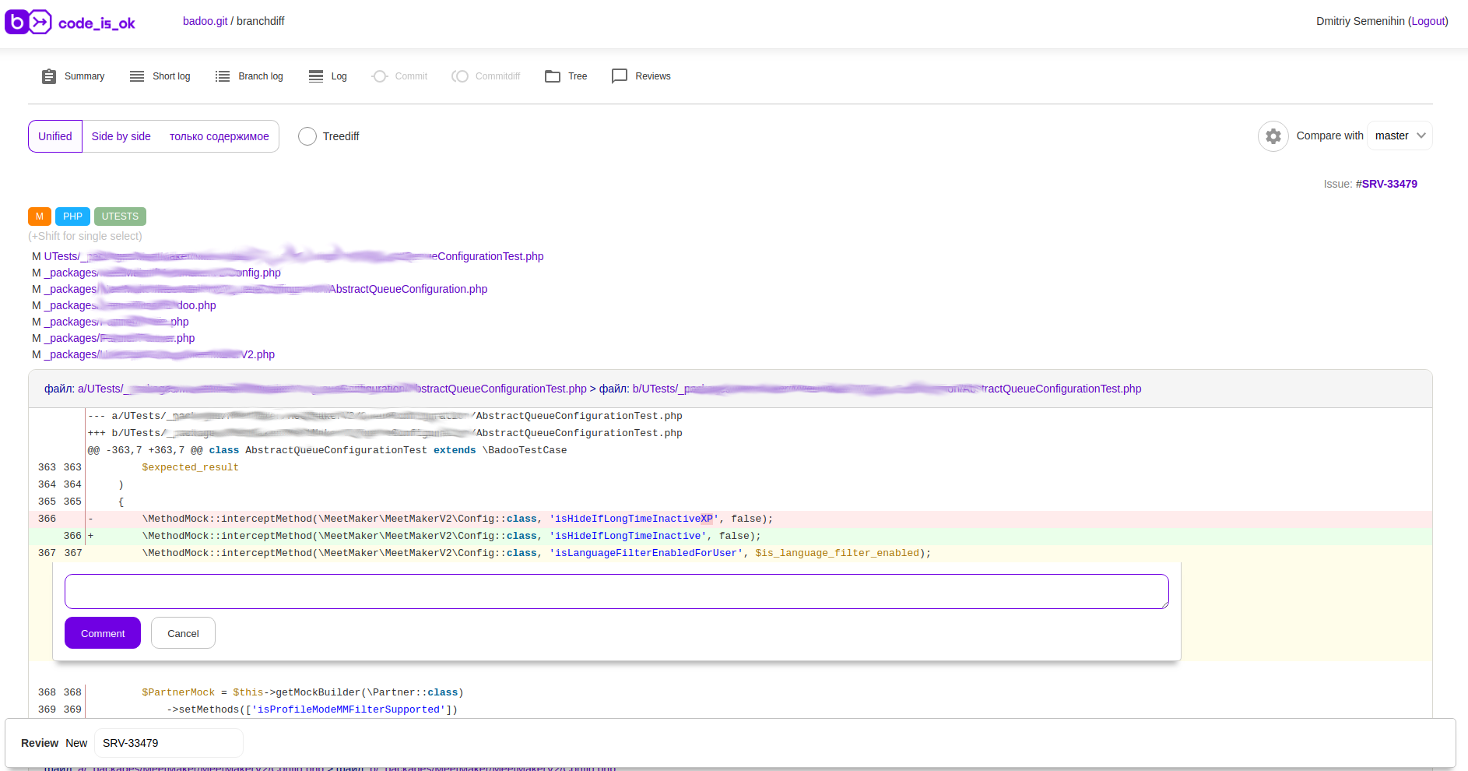Toggle the orange M filter tag

[x=40, y=217]
